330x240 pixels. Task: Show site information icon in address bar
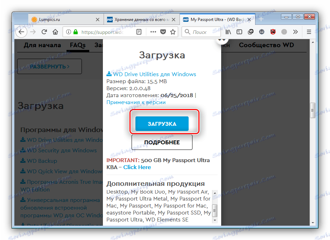[x=68, y=32]
